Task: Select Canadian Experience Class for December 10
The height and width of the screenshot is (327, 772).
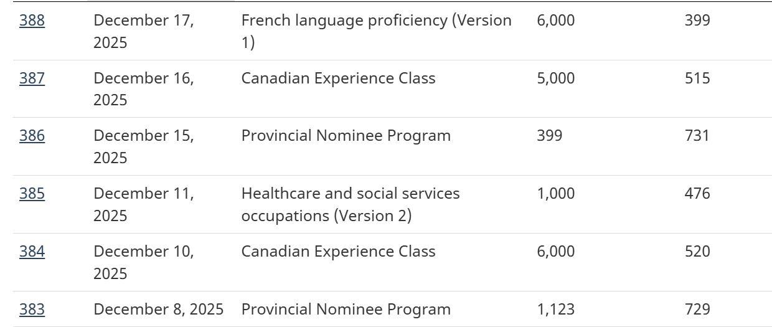Action: pyautogui.click(x=338, y=252)
